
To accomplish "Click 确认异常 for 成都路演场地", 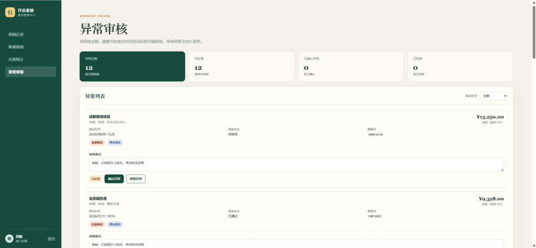I will pos(114,179).
